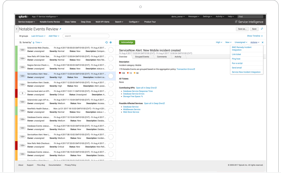Click the Save button
This screenshot has width=281, height=173.
coord(254,29)
